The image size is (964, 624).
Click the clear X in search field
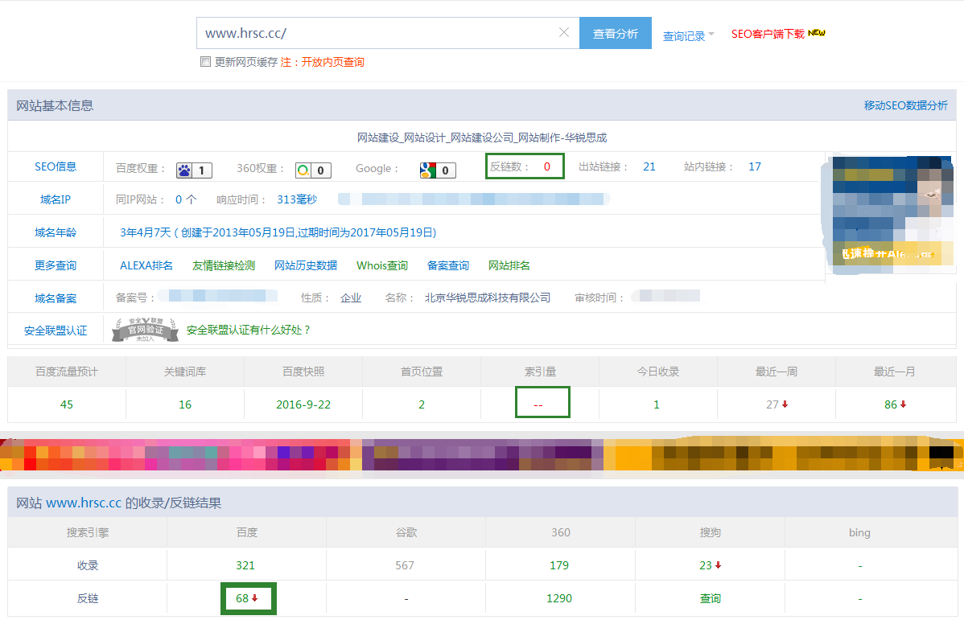pos(563,33)
